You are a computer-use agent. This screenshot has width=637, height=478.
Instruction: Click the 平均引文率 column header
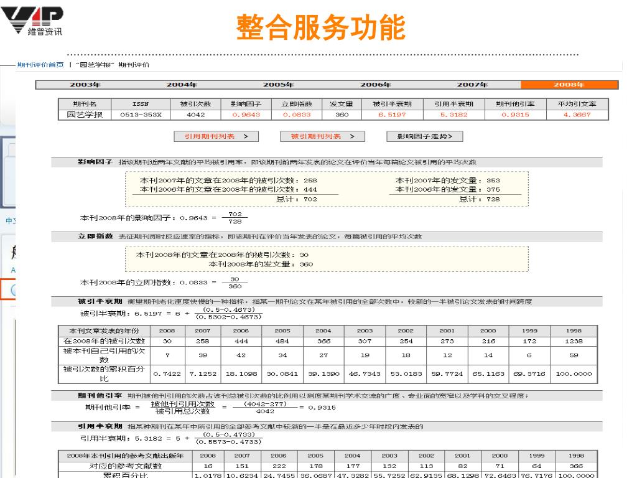point(577,104)
